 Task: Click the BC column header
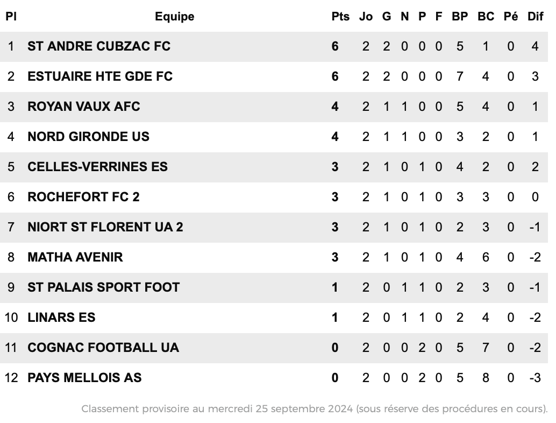[x=486, y=17]
